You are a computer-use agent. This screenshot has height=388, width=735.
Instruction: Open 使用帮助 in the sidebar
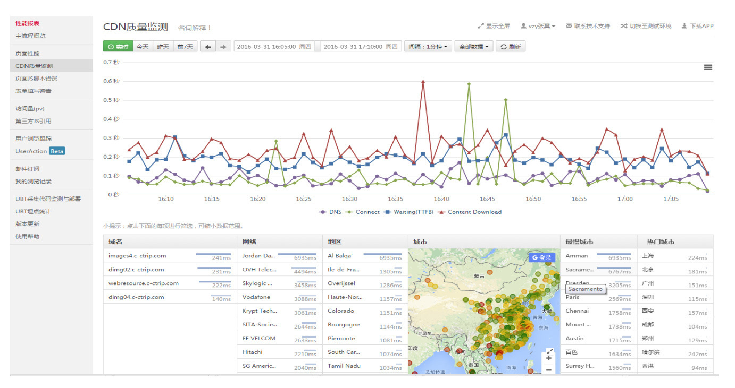point(28,236)
